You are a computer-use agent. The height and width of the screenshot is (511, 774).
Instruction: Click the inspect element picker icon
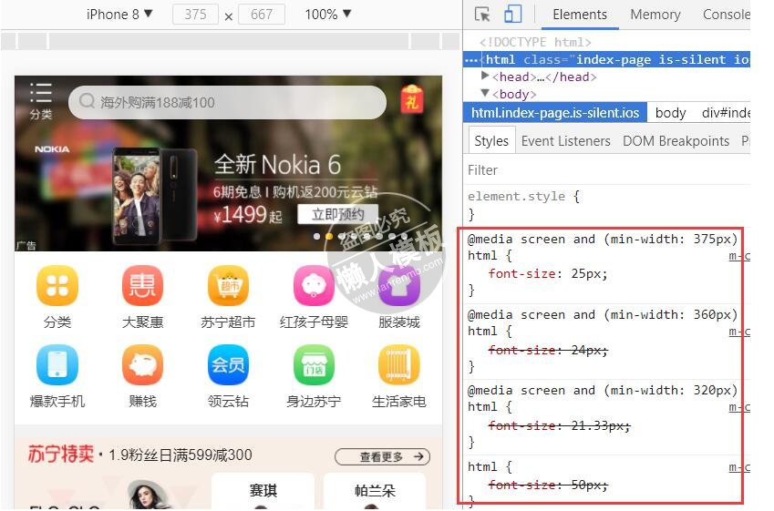pyautogui.click(x=481, y=15)
